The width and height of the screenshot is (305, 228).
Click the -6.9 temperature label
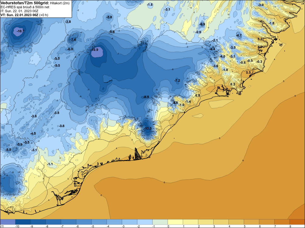(202, 24)
